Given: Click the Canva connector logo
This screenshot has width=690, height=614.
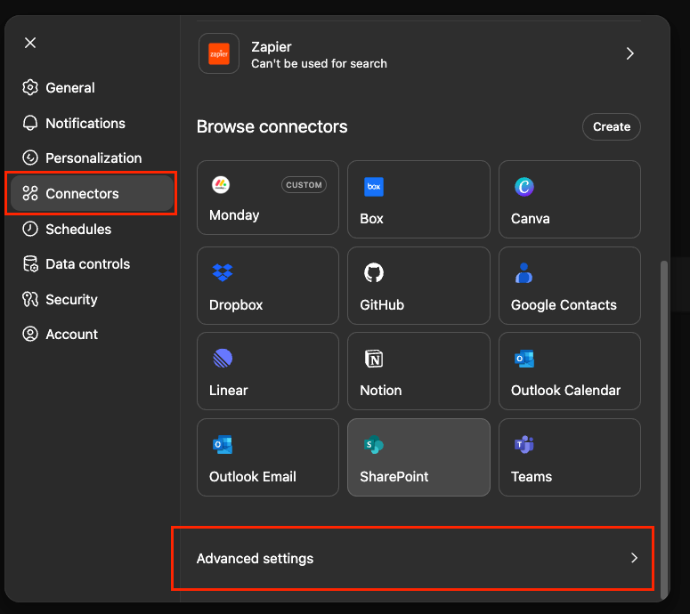Looking at the screenshot, I should 524,187.
